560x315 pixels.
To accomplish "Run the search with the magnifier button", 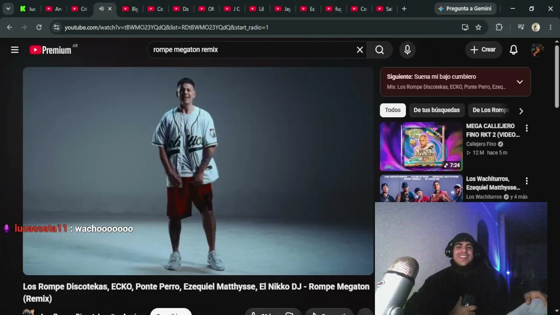I will [380, 50].
